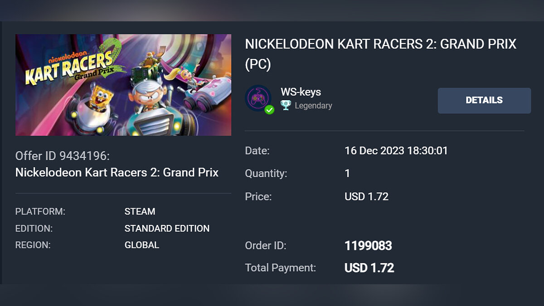This screenshot has height=306, width=544.
Task: Select the GLOBAL region value
Action: pyautogui.click(x=141, y=245)
